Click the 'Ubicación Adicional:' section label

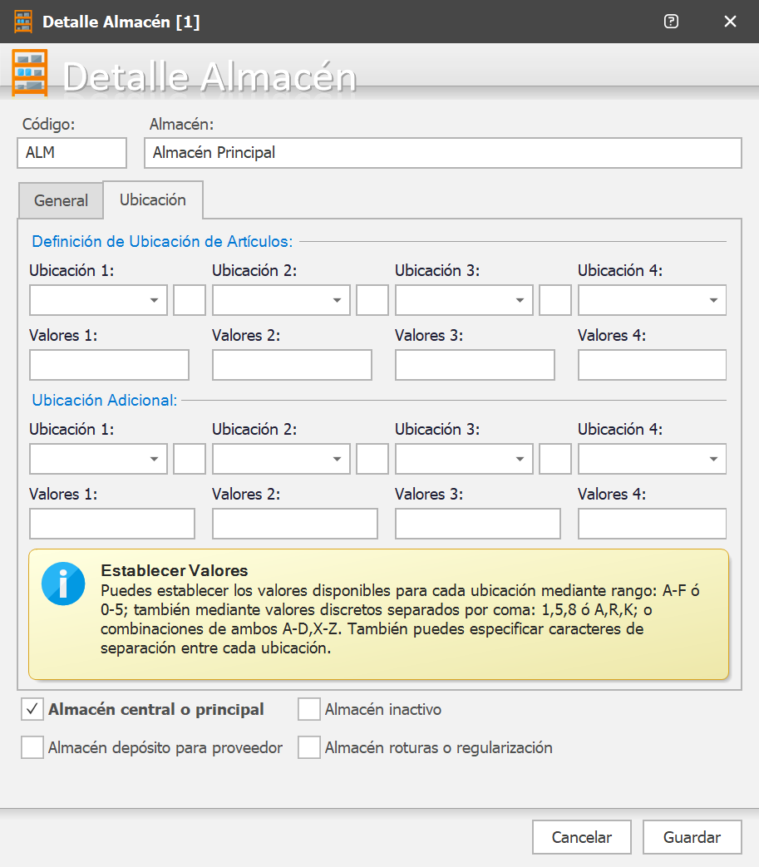(x=105, y=401)
